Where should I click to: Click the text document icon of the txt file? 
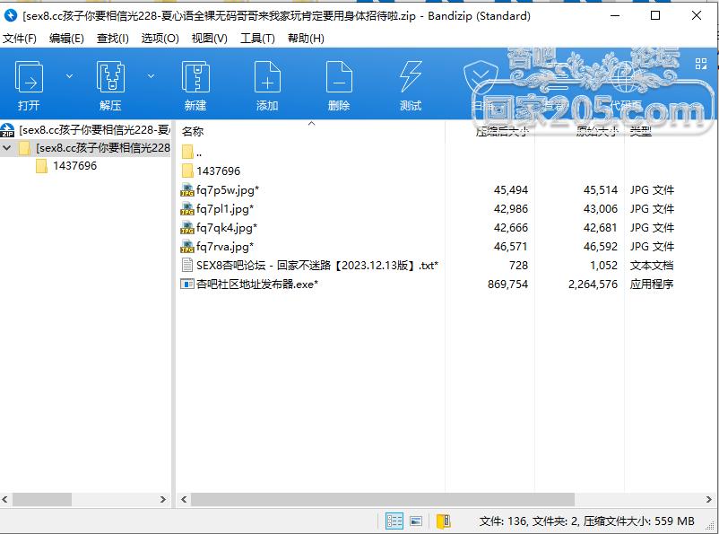tap(187, 265)
